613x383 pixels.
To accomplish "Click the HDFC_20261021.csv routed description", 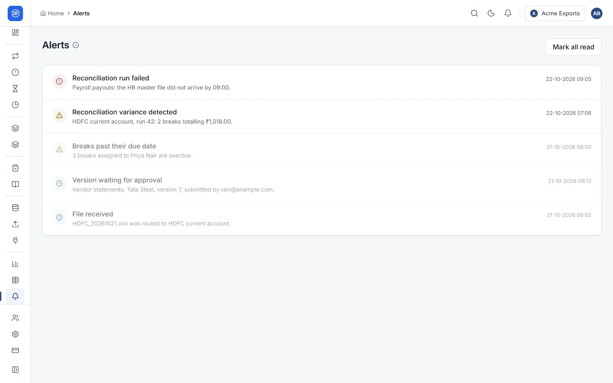I will click(x=151, y=224).
